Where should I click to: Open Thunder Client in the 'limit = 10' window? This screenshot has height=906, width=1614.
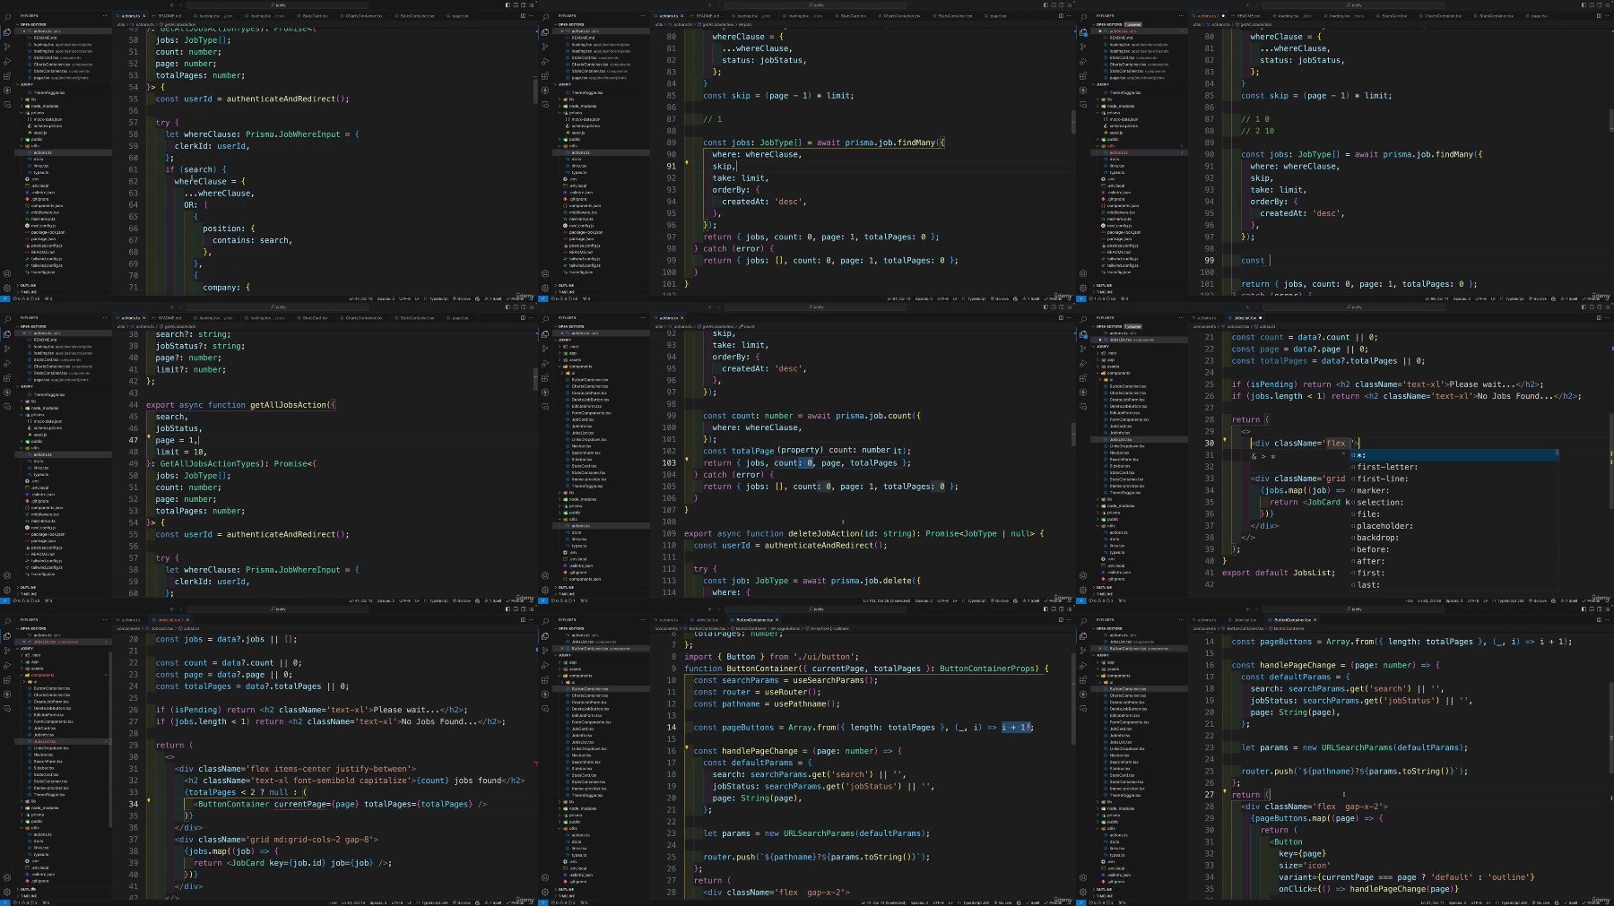tap(7, 393)
